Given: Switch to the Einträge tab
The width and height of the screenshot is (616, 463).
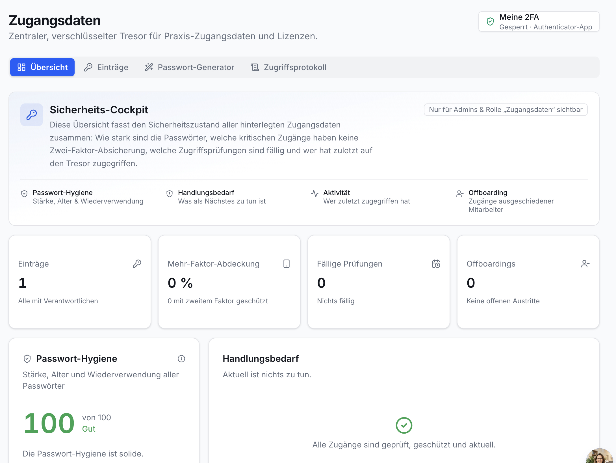Looking at the screenshot, I should pyautogui.click(x=106, y=67).
